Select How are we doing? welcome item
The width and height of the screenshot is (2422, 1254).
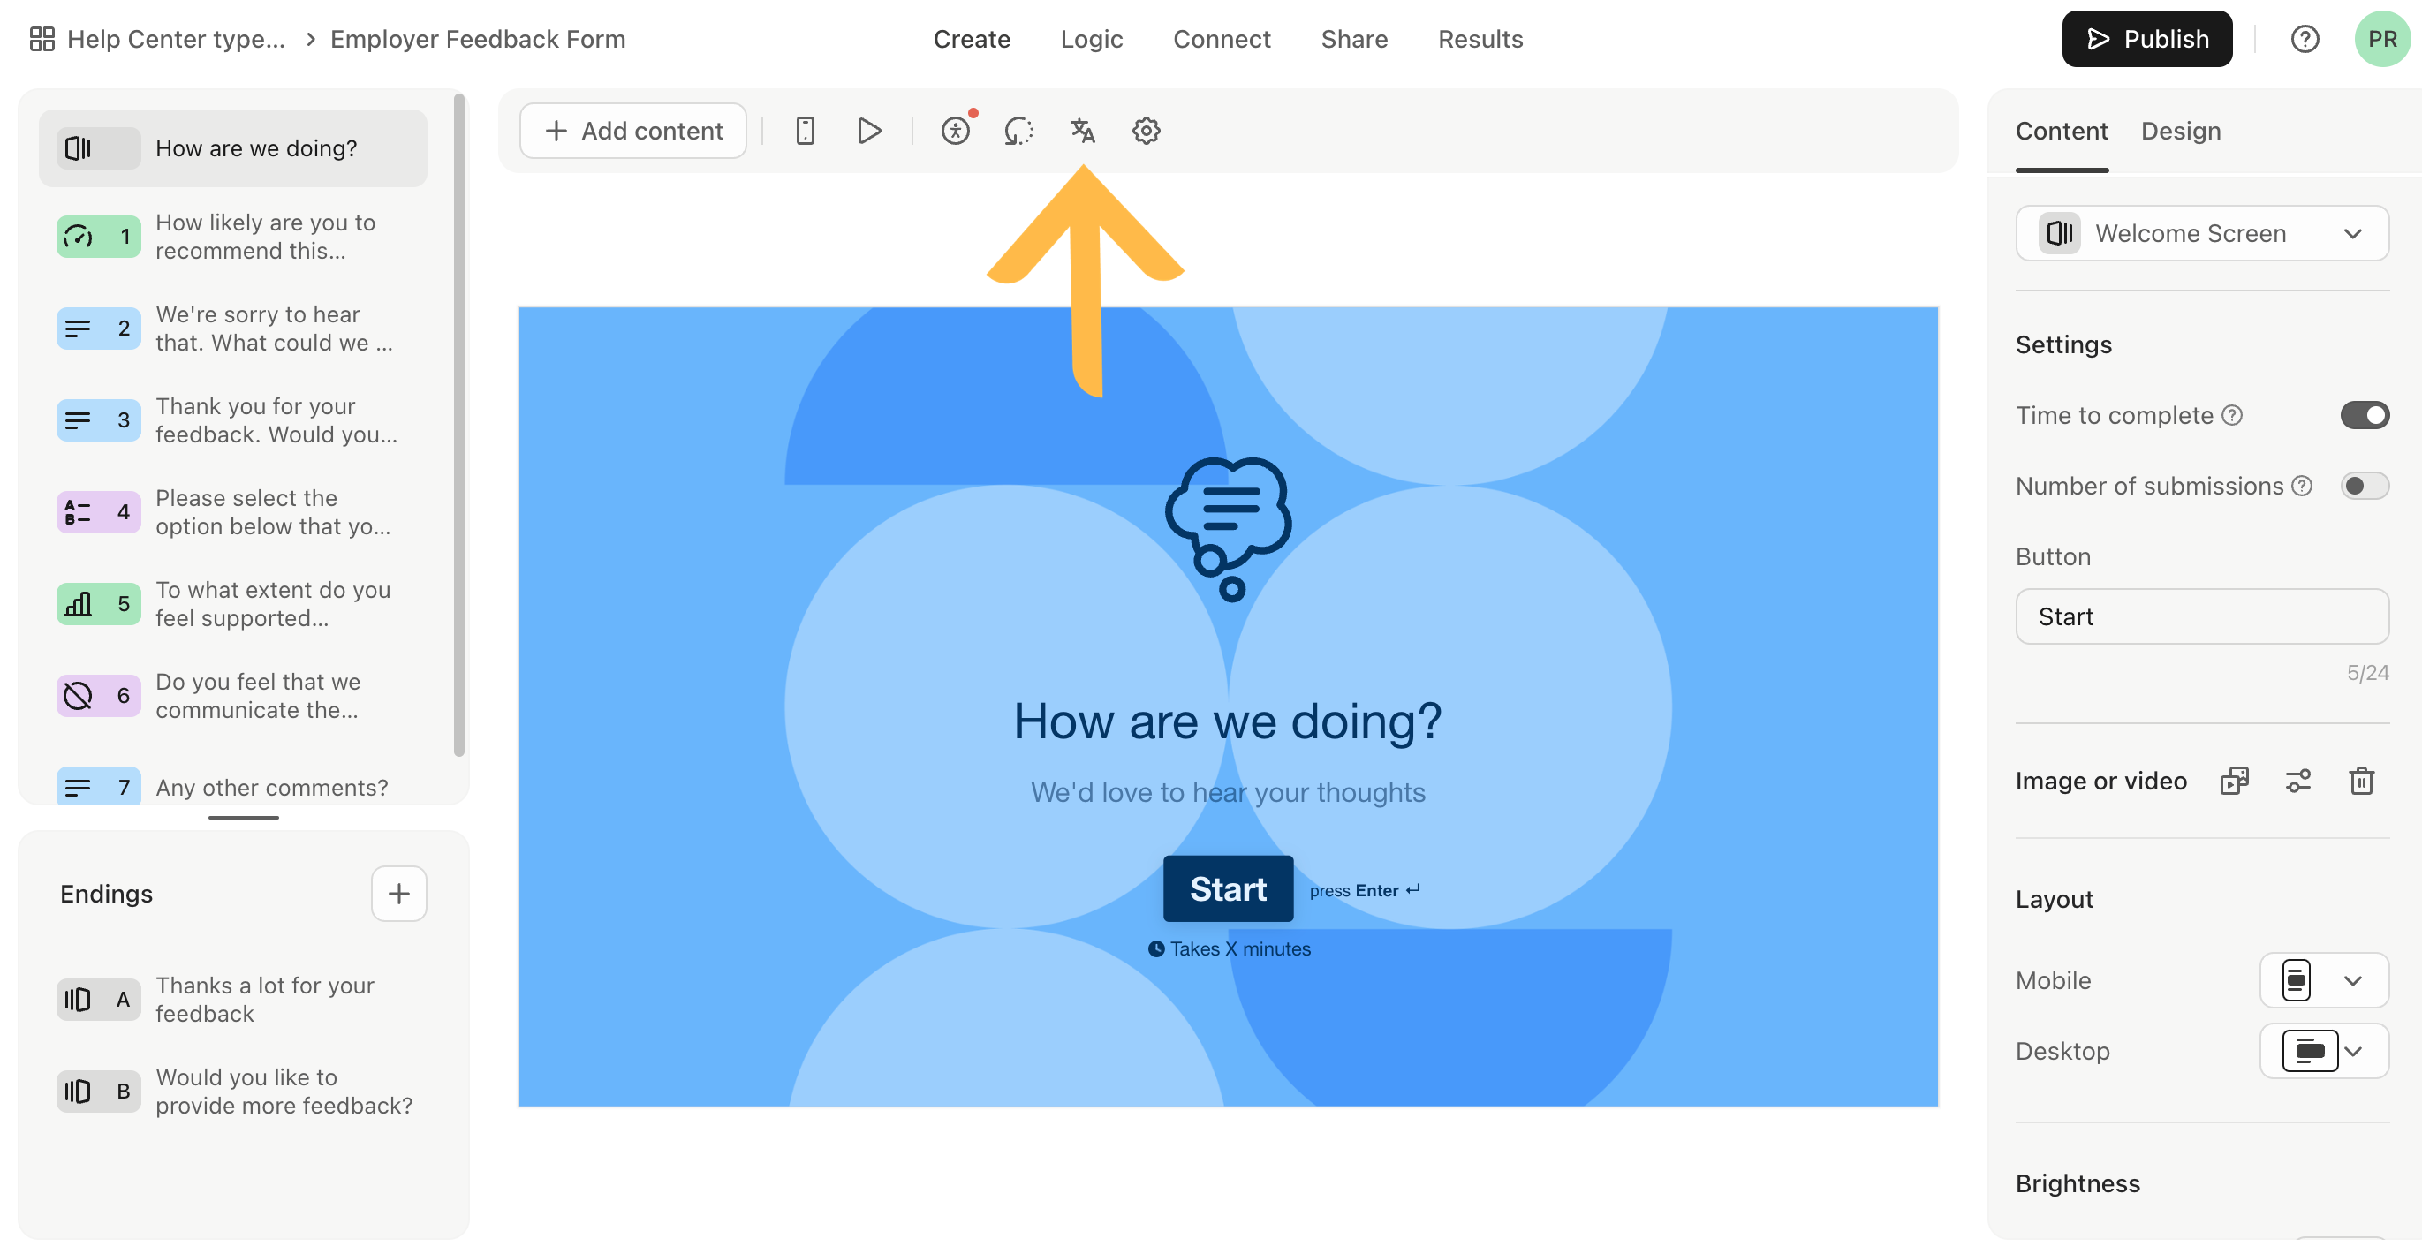click(x=232, y=148)
